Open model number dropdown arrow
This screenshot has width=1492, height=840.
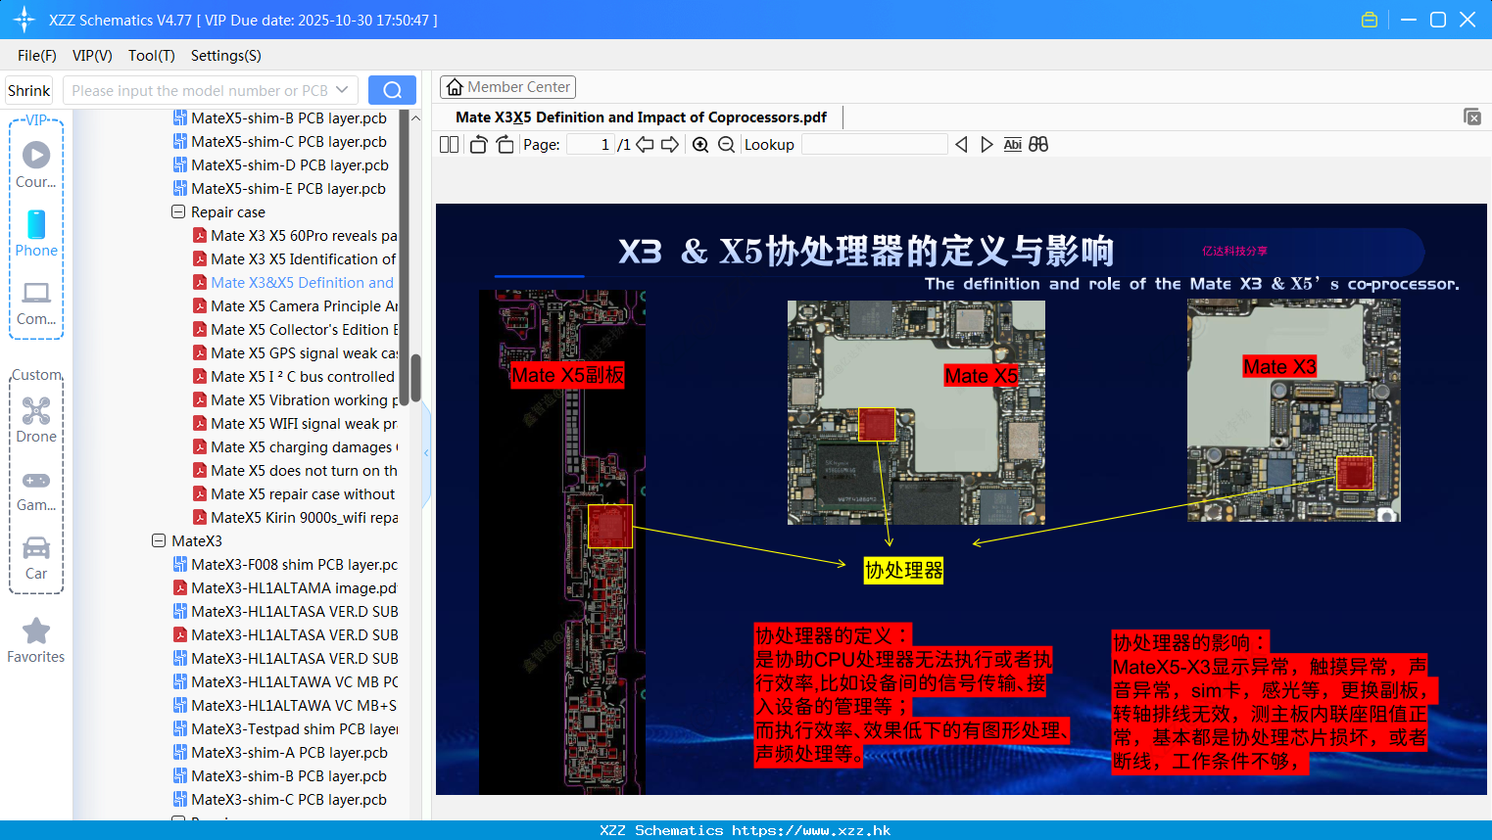coord(342,90)
